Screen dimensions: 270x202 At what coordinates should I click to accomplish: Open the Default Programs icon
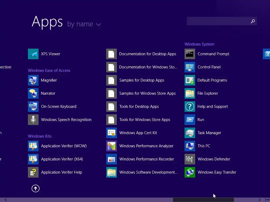point(190,80)
